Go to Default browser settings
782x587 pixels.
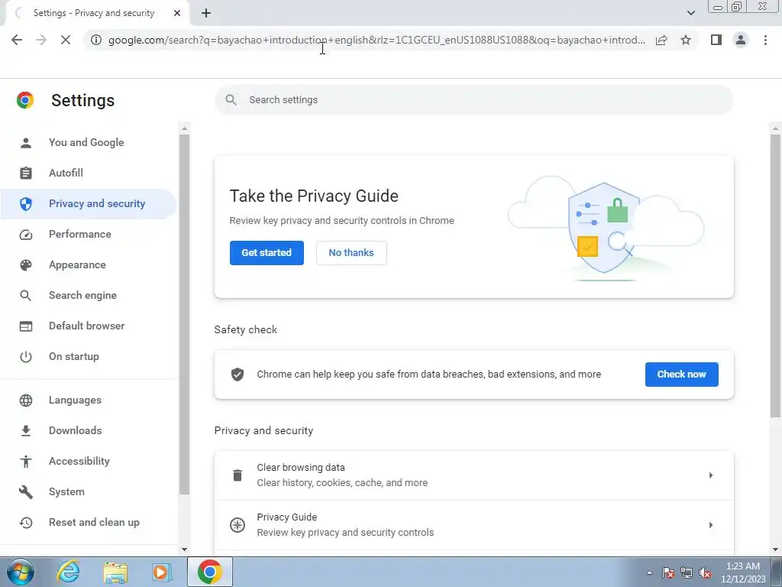[x=89, y=326]
